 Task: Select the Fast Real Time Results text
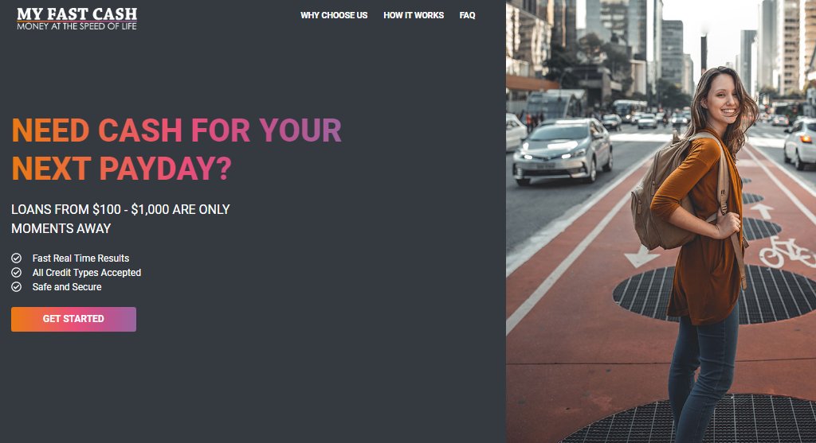(x=80, y=258)
